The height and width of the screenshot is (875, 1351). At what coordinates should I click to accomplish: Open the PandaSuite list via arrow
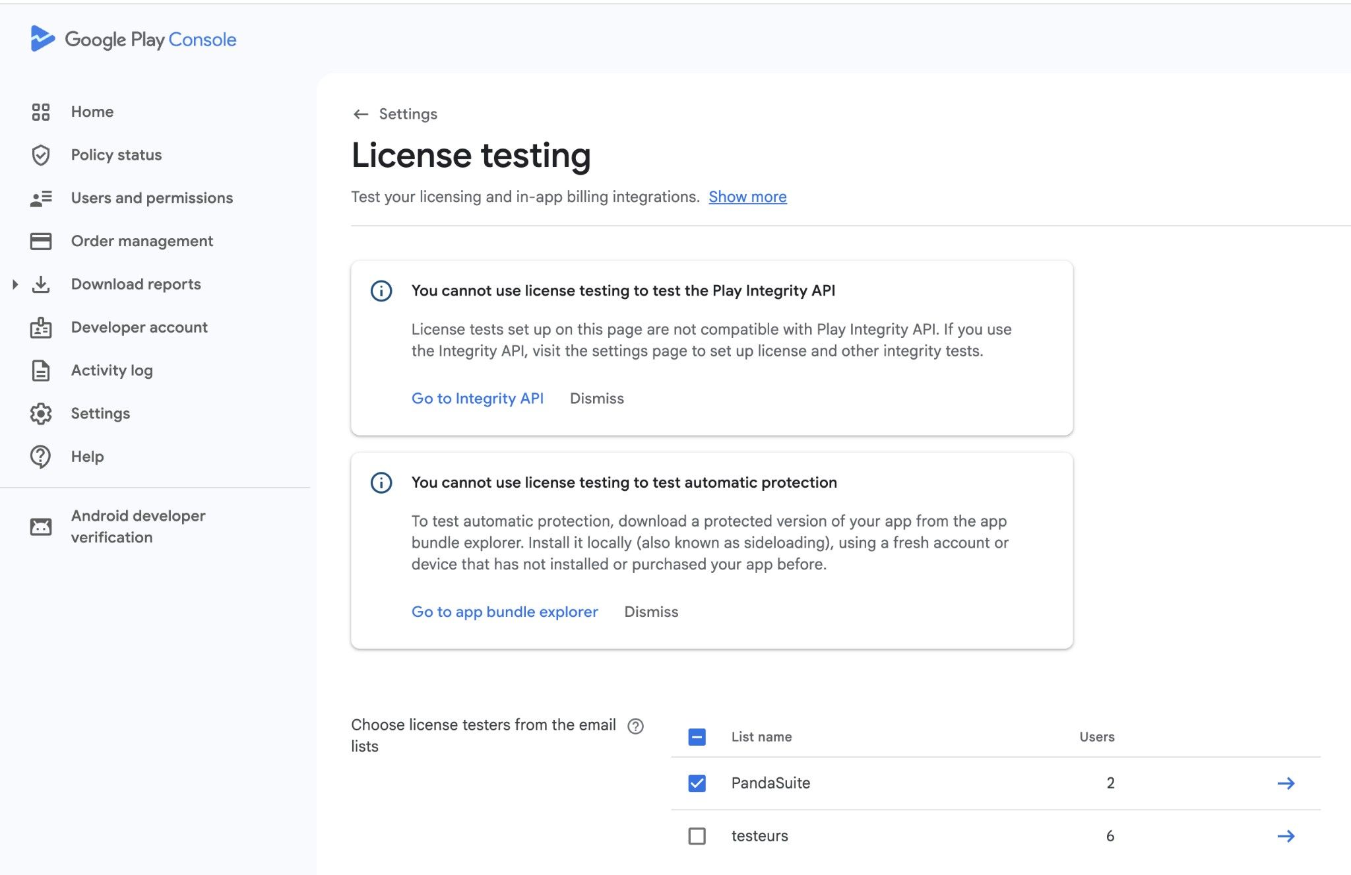point(1286,783)
